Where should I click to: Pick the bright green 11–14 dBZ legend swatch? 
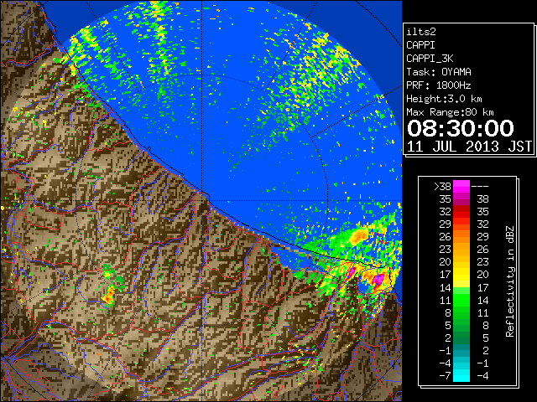point(461,300)
